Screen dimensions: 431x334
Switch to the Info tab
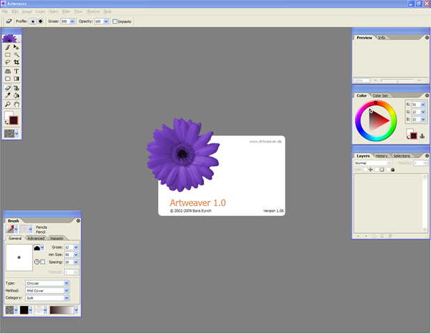(382, 38)
